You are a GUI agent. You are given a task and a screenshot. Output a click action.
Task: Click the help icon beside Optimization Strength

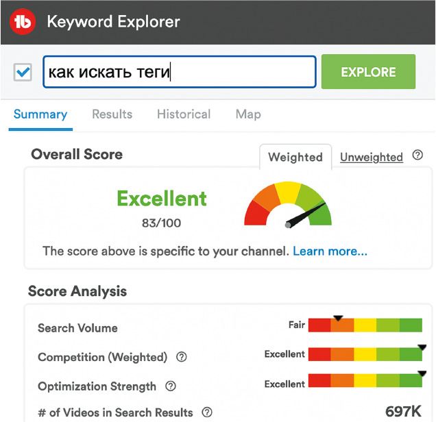point(171,386)
